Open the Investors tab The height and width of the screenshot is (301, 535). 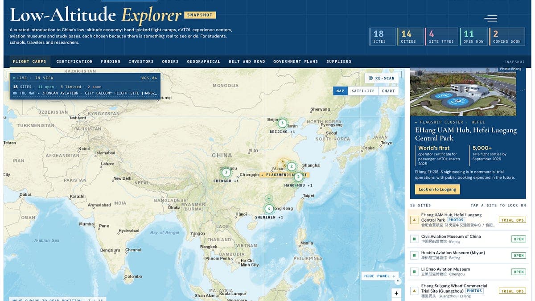(x=141, y=62)
